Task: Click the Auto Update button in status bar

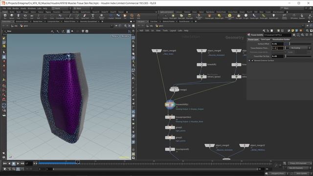Action: [x=301, y=174]
